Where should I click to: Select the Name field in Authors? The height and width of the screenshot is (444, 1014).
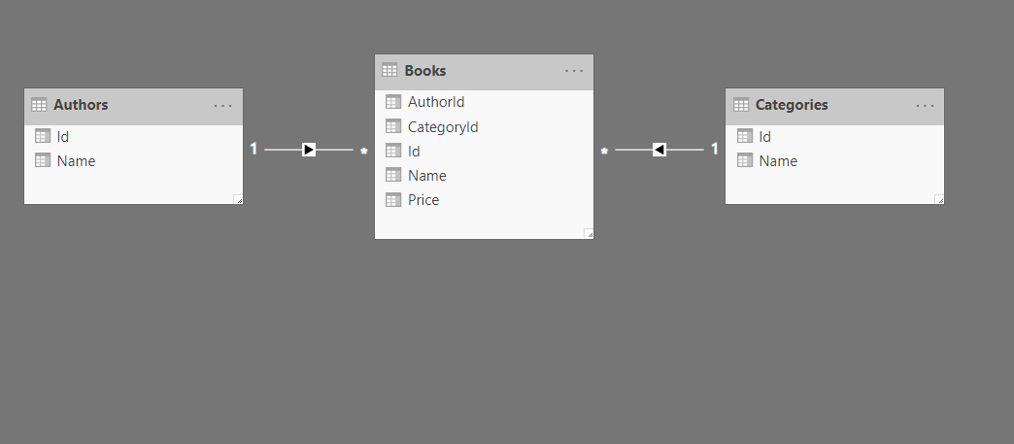tap(76, 161)
